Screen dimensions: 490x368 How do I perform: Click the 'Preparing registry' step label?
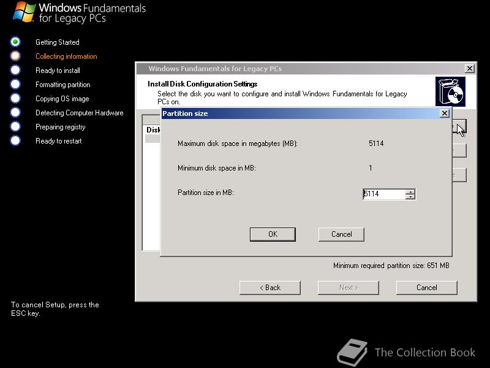[60, 127]
